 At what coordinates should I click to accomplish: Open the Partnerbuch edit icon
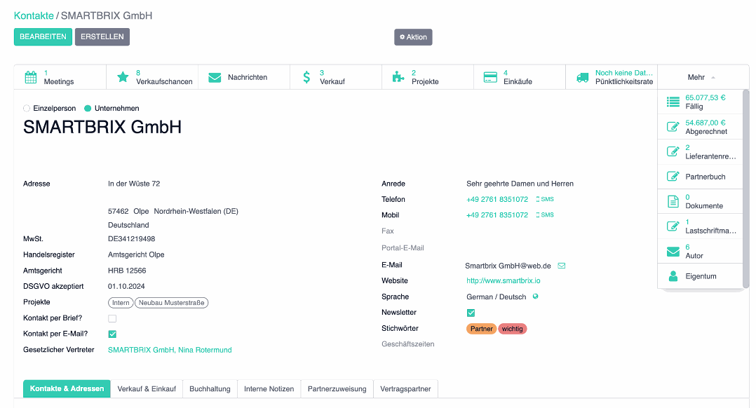point(673,176)
